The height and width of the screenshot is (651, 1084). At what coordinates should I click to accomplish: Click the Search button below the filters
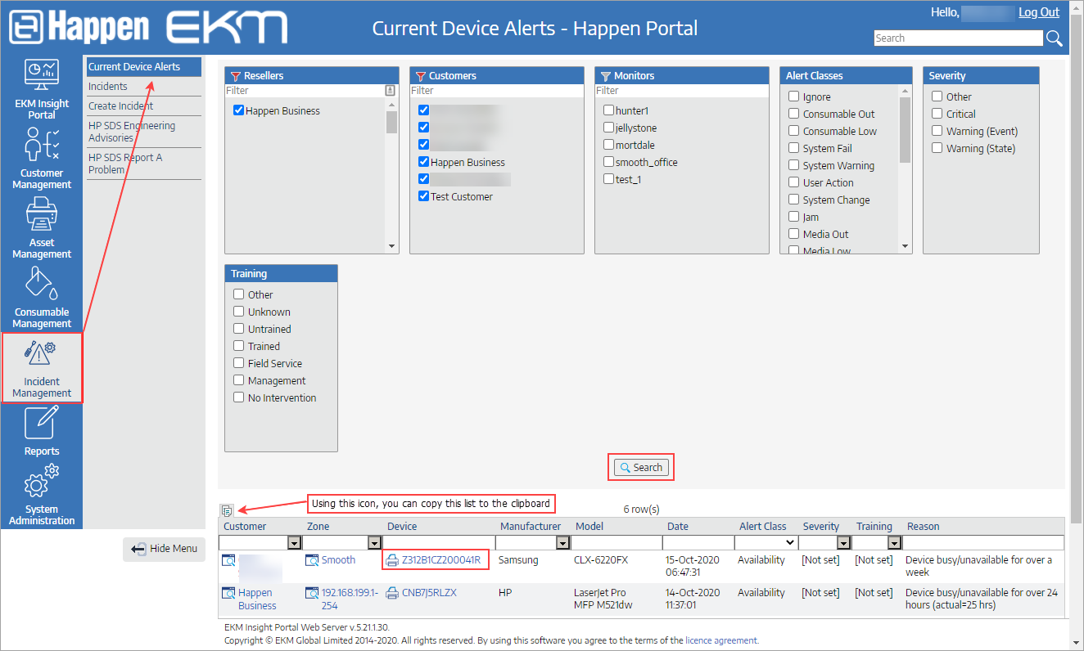click(x=641, y=468)
